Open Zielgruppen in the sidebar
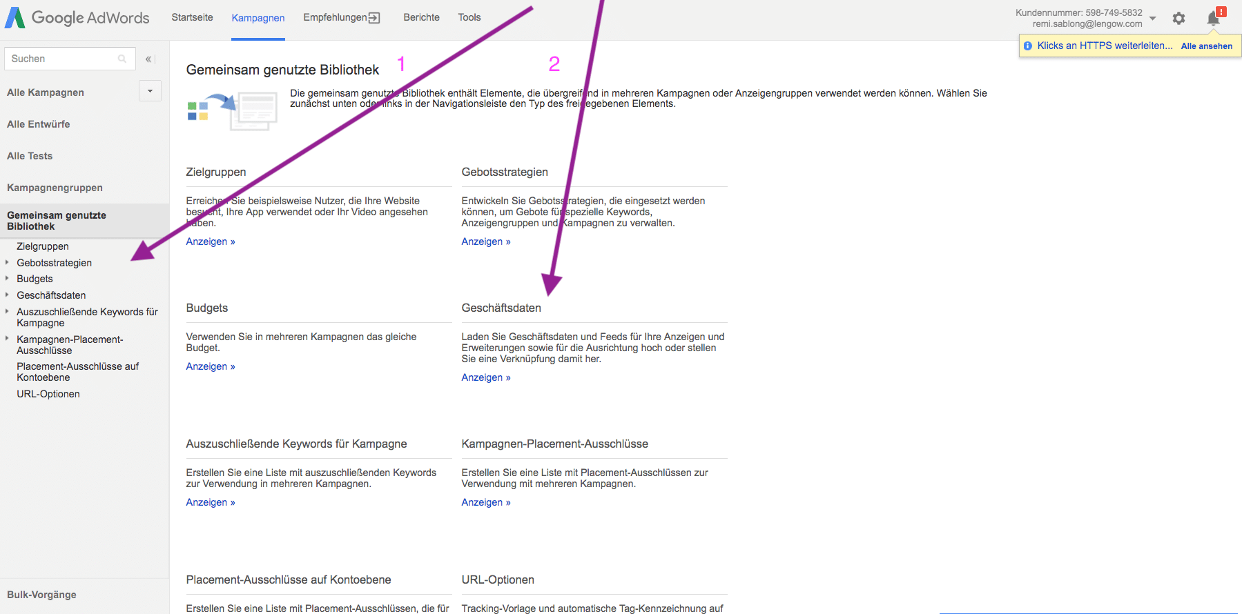Image resolution: width=1242 pixels, height=614 pixels. coord(43,246)
